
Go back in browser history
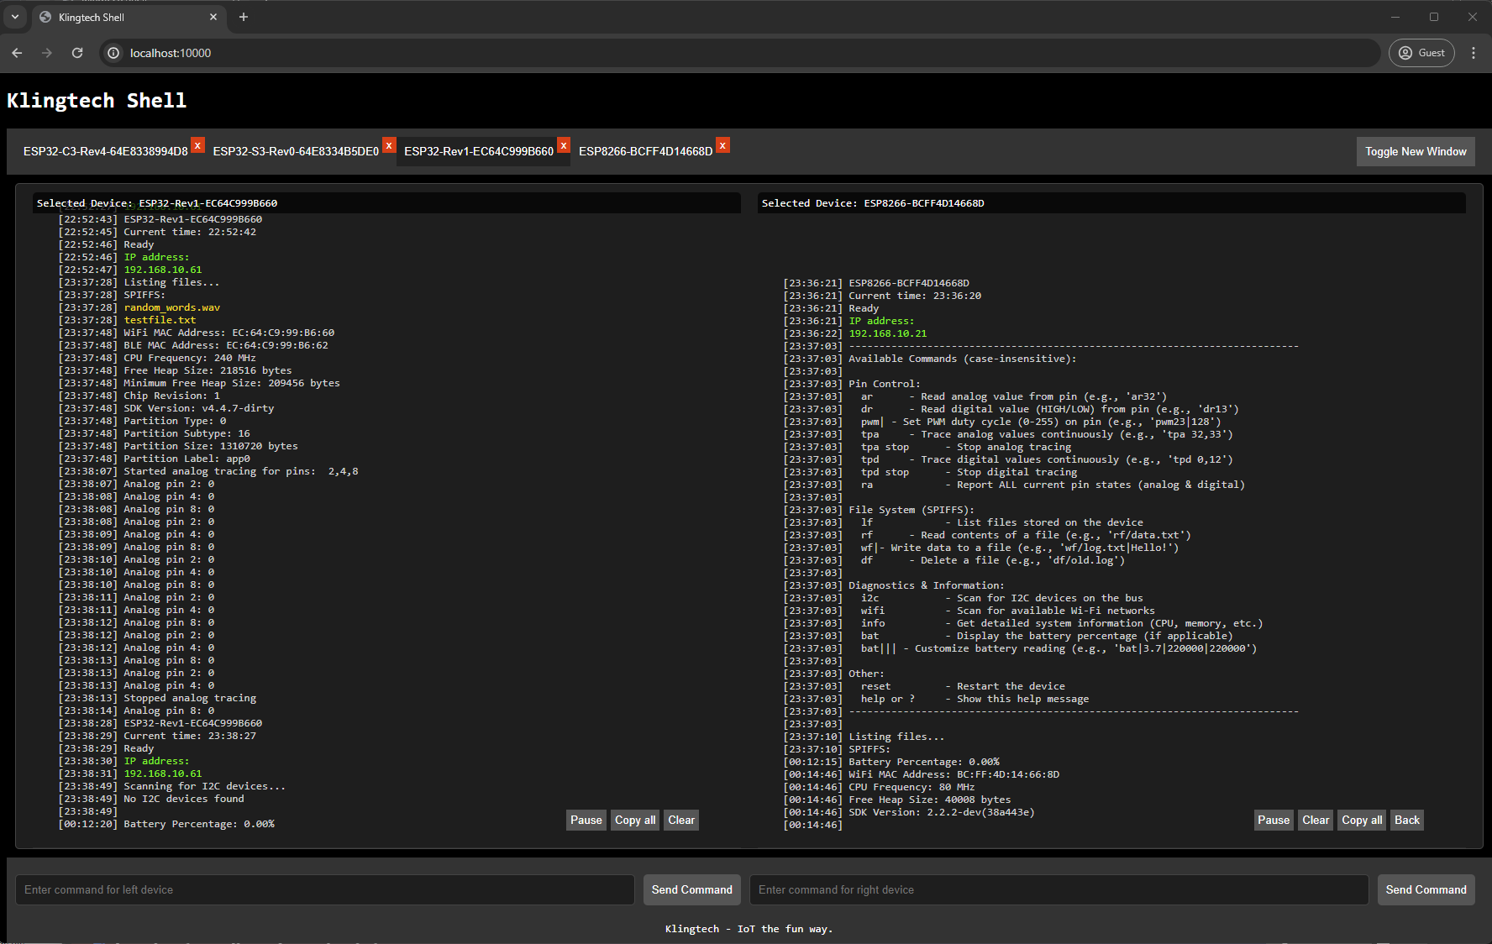point(17,53)
